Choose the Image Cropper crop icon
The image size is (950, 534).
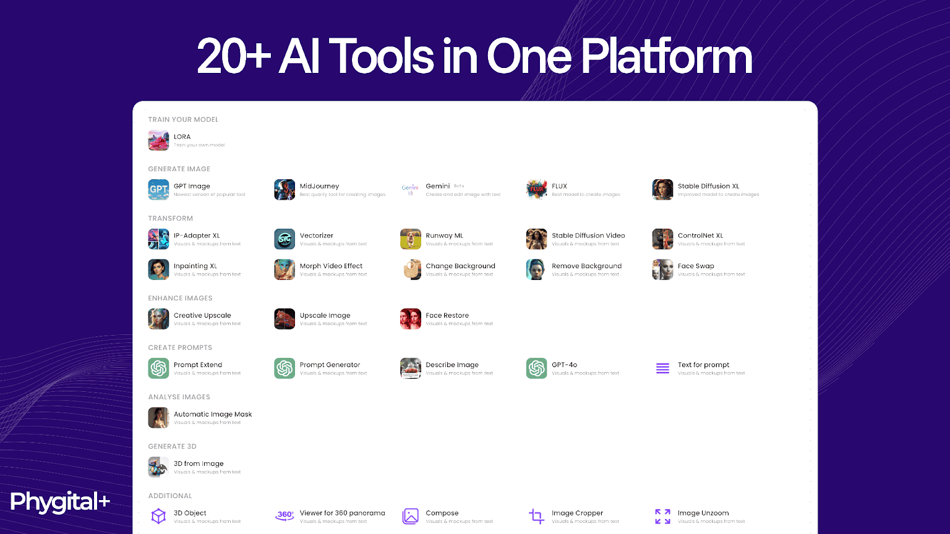(x=536, y=516)
